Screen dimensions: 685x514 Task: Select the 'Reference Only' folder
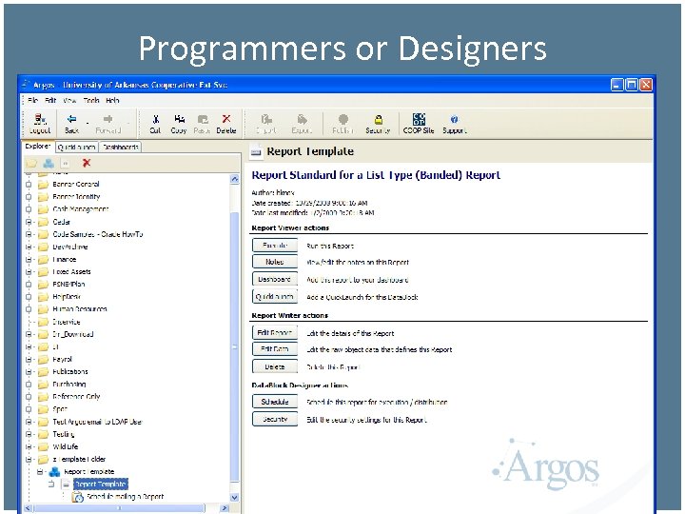pos(76,397)
